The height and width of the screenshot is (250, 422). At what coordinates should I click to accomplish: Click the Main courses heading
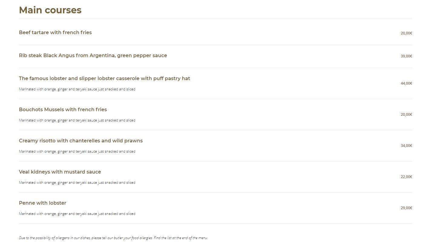(x=50, y=10)
